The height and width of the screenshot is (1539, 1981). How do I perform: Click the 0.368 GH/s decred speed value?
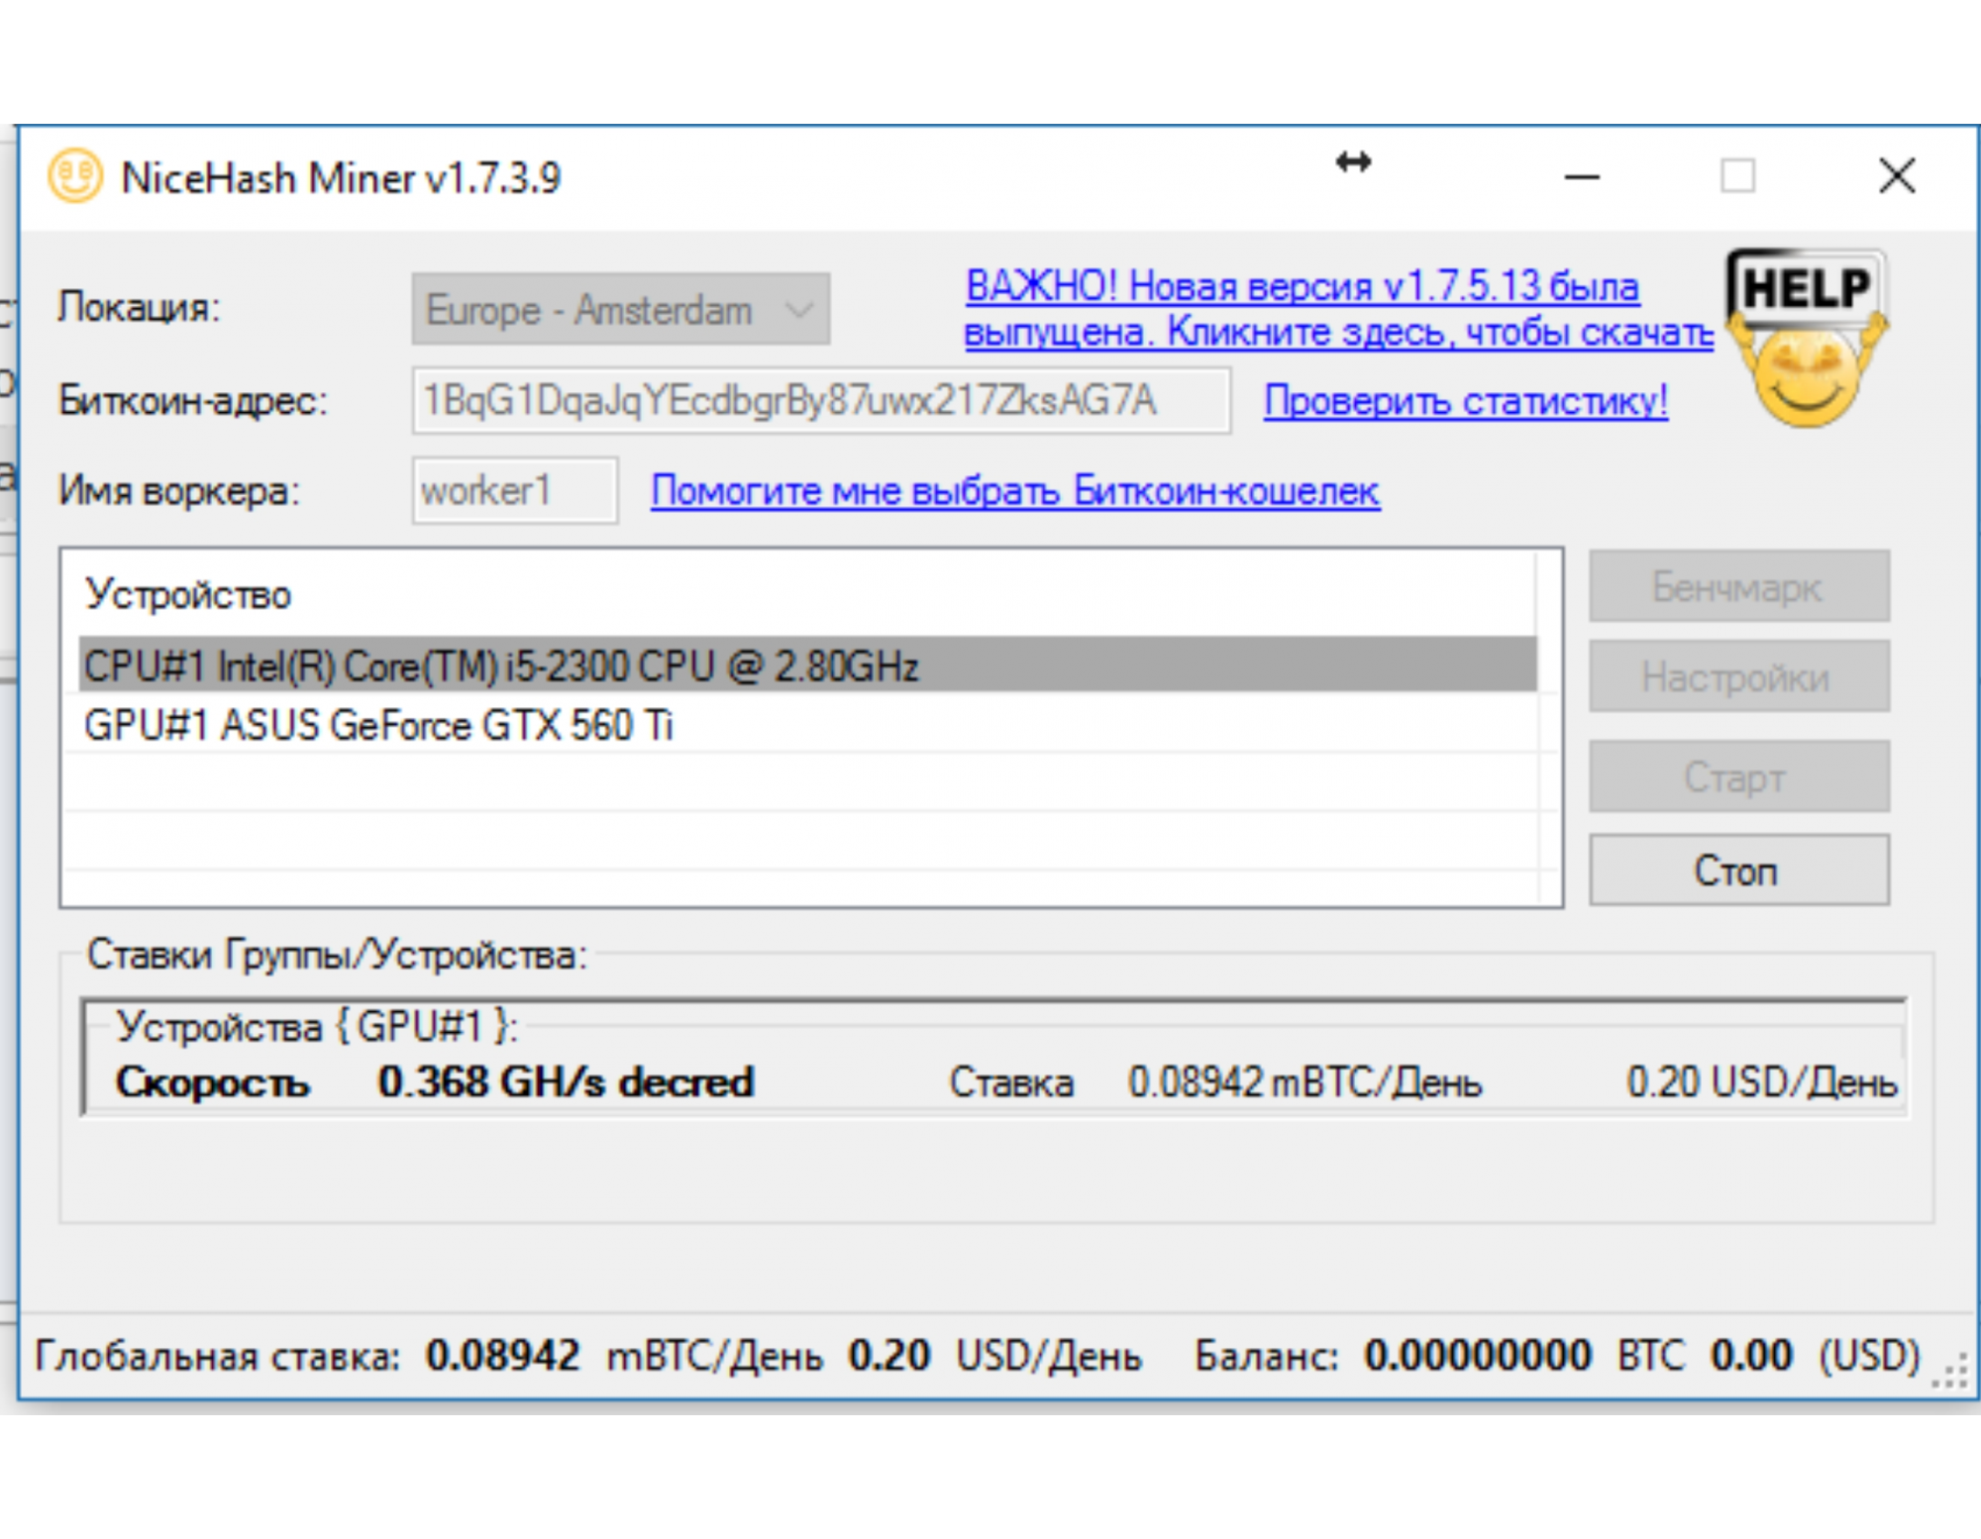pyautogui.click(x=566, y=1081)
